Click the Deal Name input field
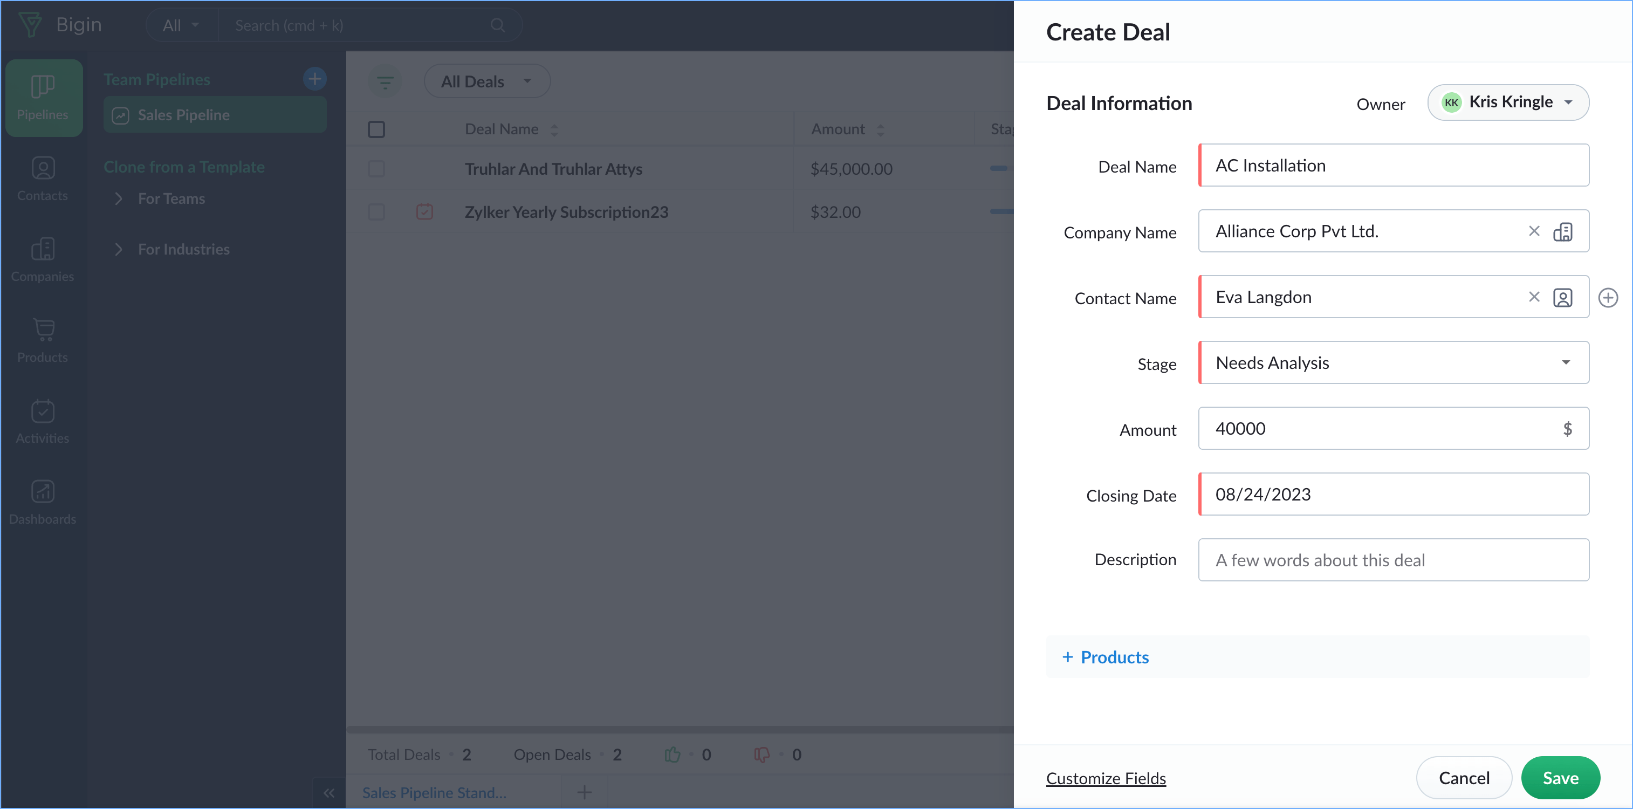 tap(1394, 165)
